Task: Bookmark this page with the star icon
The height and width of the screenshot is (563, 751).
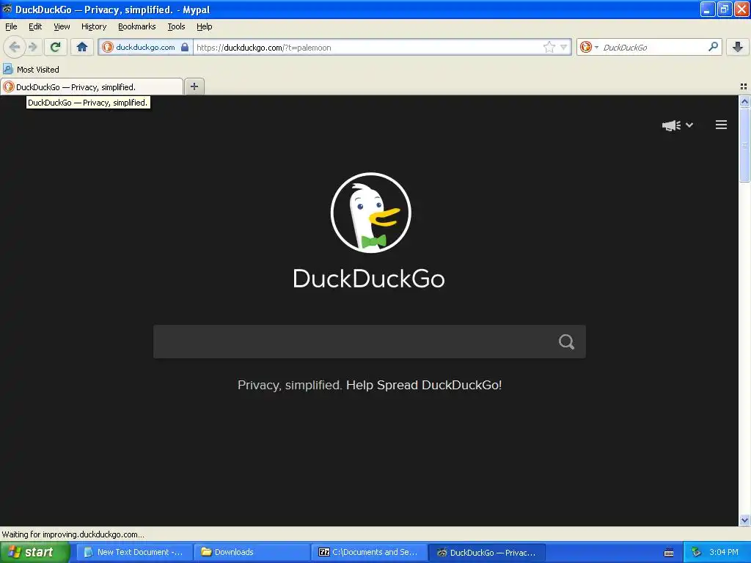Action: point(549,47)
